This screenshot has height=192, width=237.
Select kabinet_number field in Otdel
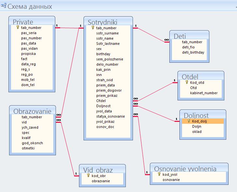tap(204, 93)
